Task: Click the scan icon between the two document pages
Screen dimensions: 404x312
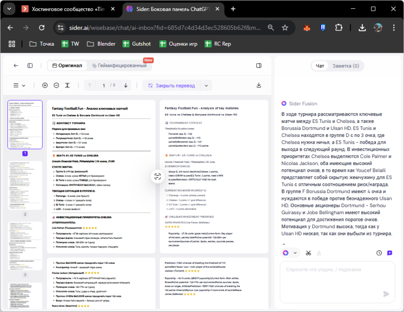Action: pyautogui.click(x=157, y=176)
